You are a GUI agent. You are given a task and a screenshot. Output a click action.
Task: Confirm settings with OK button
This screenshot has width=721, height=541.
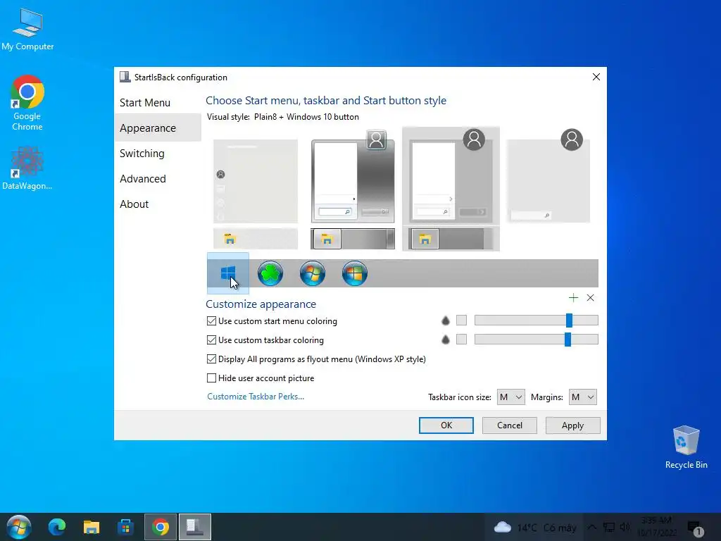tap(446, 425)
